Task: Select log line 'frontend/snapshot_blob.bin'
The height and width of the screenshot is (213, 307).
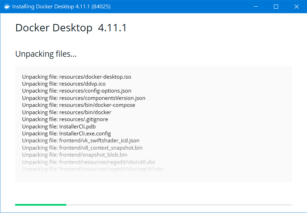Action: pyautogui.click(x=75, y=155)
